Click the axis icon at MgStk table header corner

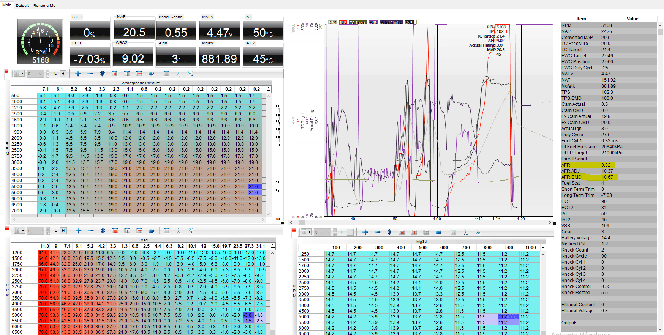coord(543,248)
